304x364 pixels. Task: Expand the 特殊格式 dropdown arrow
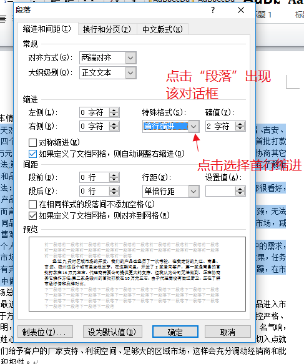(x=194, y=127)
